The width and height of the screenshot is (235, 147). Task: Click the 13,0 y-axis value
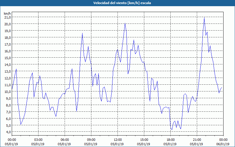click(x=8, y=71)
